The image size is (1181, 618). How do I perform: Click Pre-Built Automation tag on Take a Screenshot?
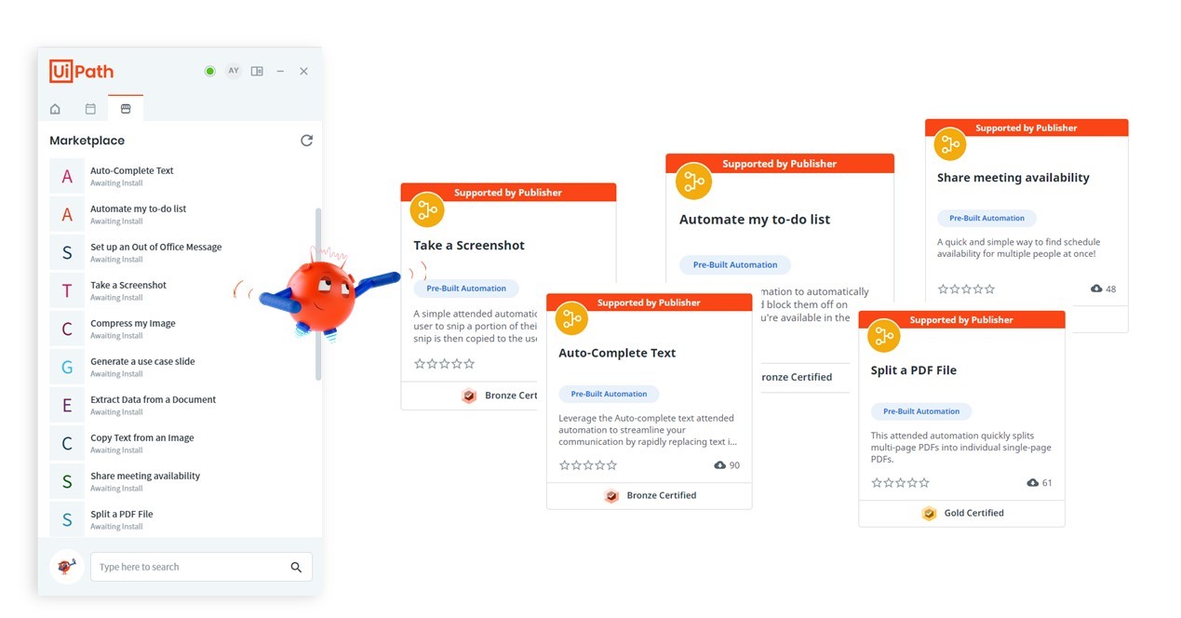click(466, 289)
